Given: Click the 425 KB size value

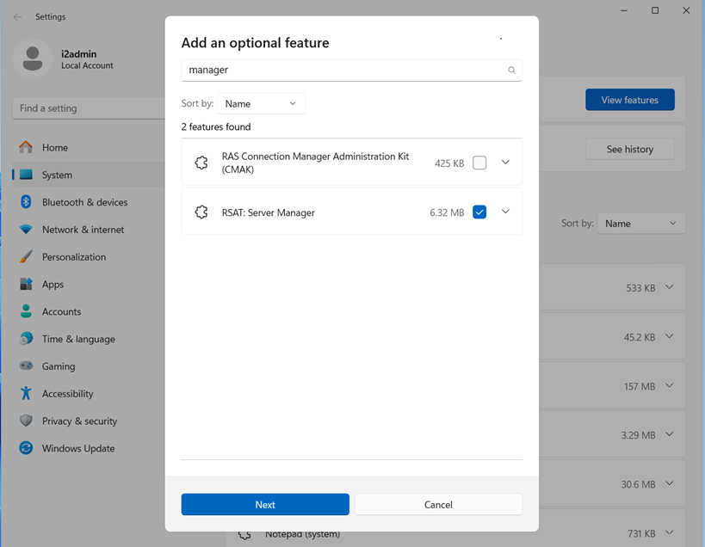Looking at the screenshot, I should click(x=449, y=163).
